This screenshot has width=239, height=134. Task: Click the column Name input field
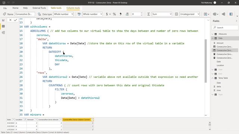[x=25, y=14]
